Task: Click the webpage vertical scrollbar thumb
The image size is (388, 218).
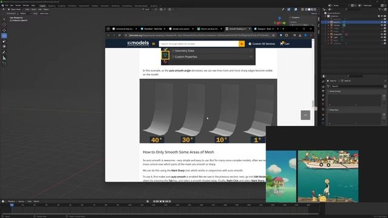Action: 313,104
